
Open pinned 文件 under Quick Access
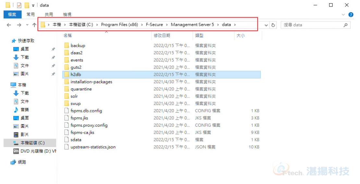pos(25,66)
